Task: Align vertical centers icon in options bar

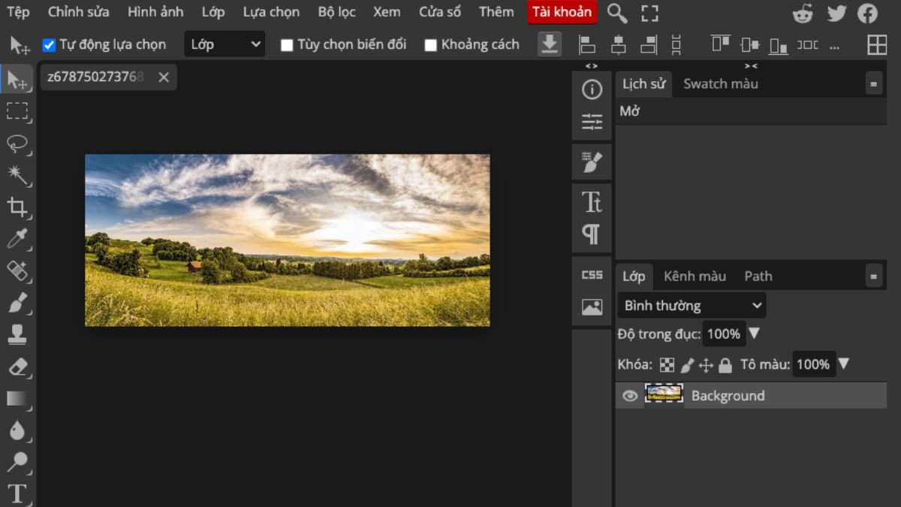Action: (749, 44)
